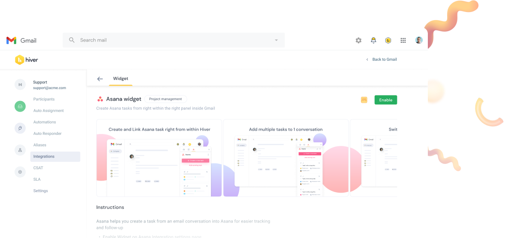Go back to Gmail
The image size is (505, 238).
(x=382, y=59)
